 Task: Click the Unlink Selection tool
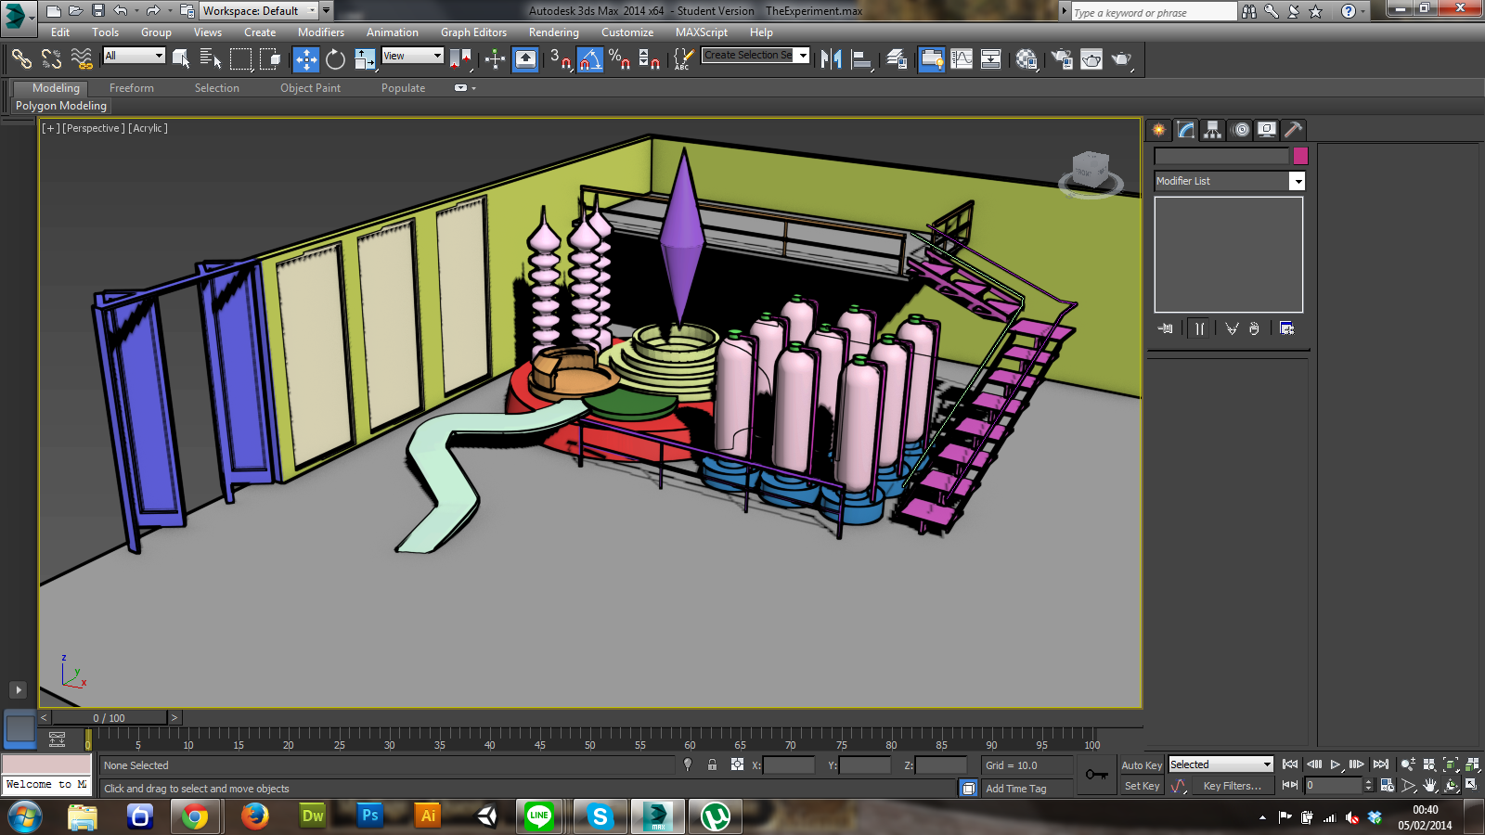51,59
